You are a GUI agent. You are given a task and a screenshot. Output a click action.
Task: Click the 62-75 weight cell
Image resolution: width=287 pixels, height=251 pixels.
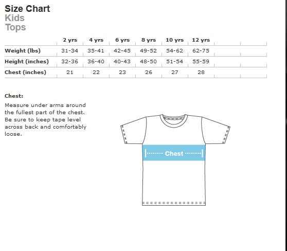tap(201, 51)
